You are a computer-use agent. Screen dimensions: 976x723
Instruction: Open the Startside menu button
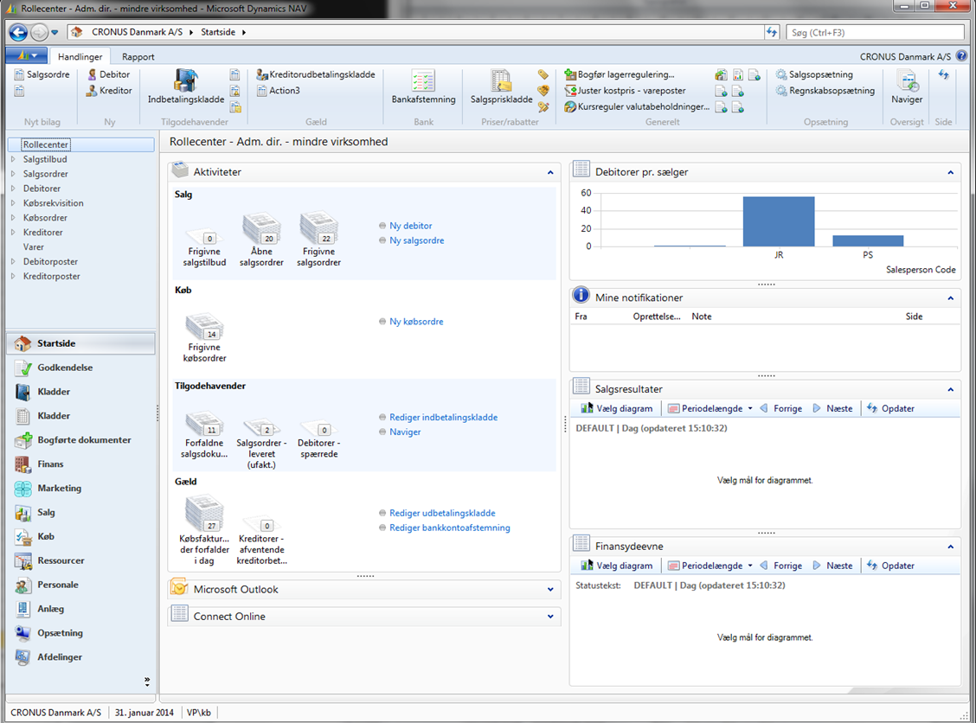pyautogui.click(x=81, y=343)
